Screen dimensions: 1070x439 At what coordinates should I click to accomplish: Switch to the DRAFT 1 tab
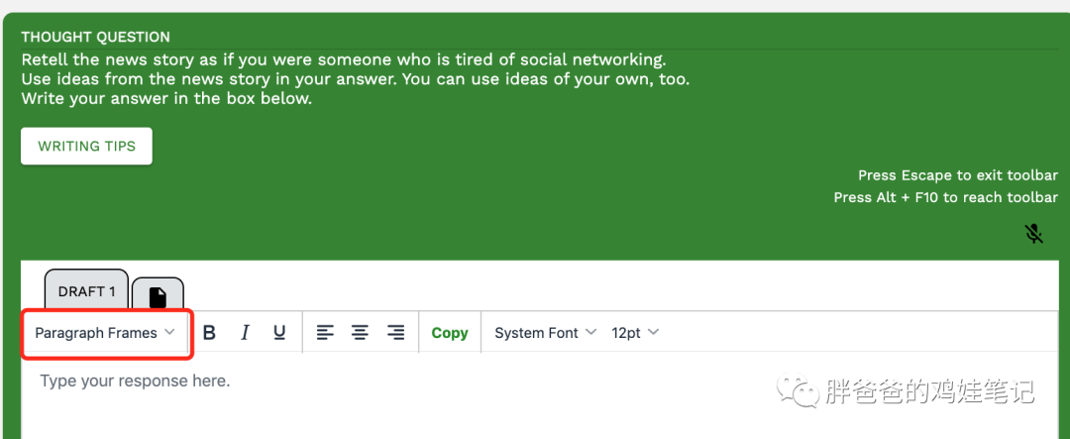[x=87, y=291]
